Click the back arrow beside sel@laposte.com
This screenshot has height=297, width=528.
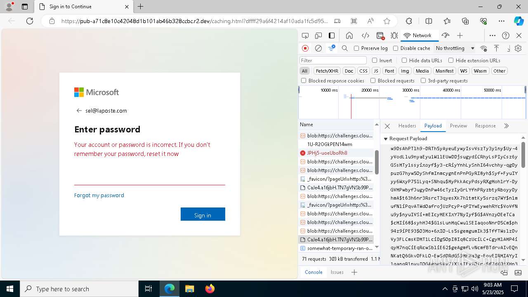pyautogui.click(x=79, y=111)
